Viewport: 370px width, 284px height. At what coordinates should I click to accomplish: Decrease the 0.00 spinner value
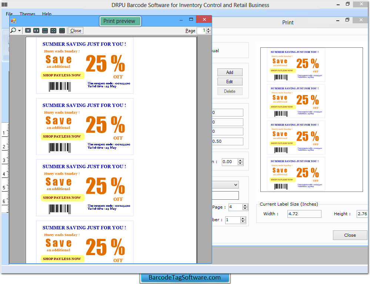240,163
